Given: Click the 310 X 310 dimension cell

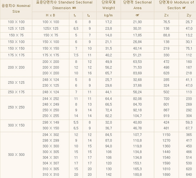Looking at the screenshot, I should point(51,174).
